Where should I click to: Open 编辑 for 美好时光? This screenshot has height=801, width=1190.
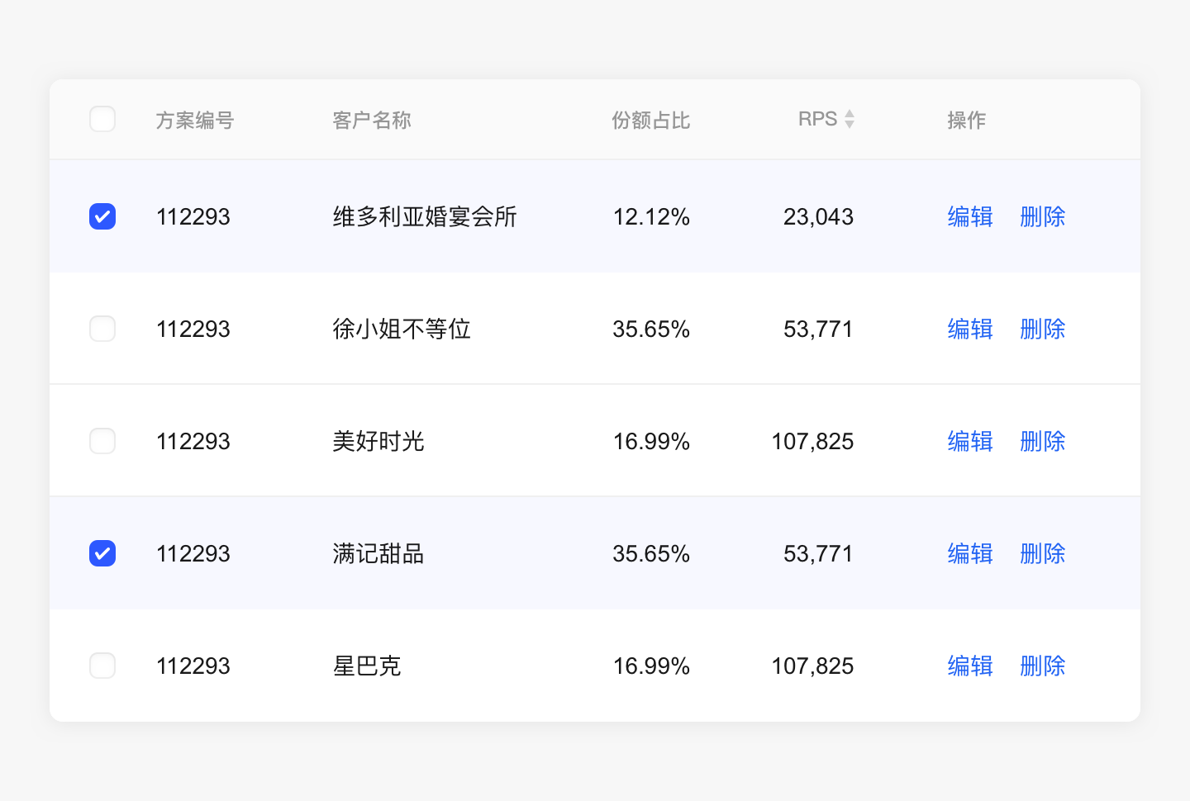point(969,441)
